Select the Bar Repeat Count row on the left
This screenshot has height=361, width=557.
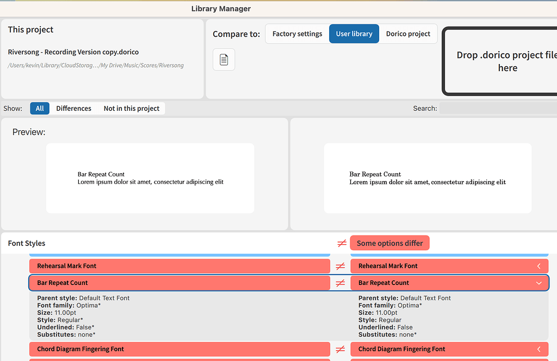pos(180,283)
